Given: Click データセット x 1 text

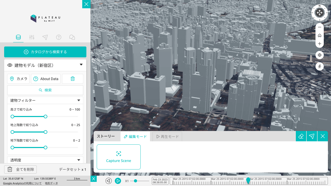Looking at the screenshot, I should 73,169.
